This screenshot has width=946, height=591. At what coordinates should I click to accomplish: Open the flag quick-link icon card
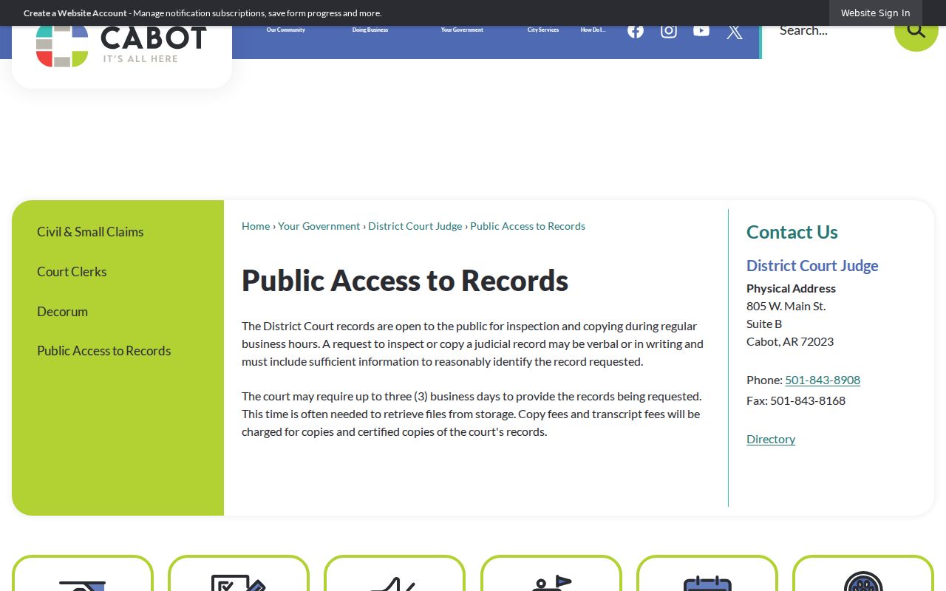click(551, 574)
